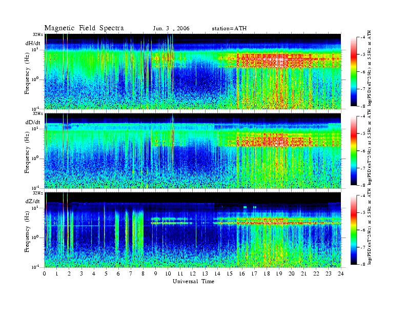Click the "station=ATH" label

point(229,28)
